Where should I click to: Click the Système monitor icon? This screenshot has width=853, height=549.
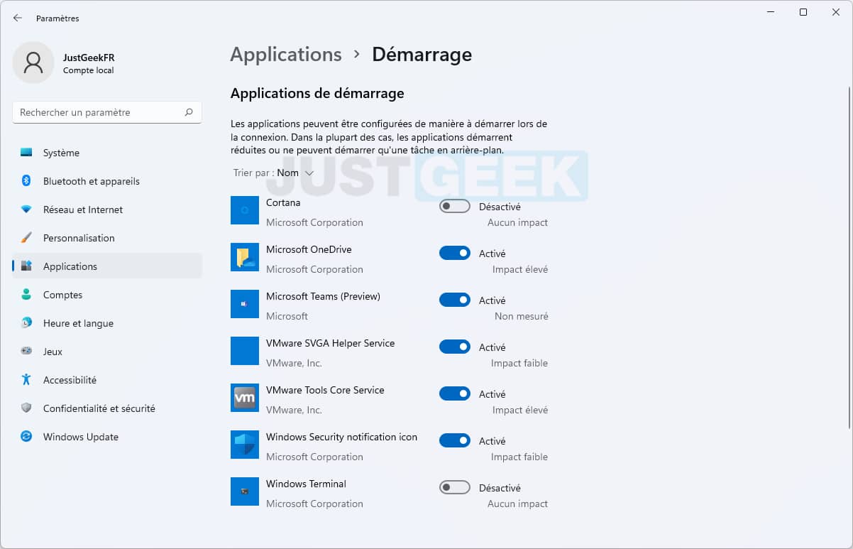[26, 153]
